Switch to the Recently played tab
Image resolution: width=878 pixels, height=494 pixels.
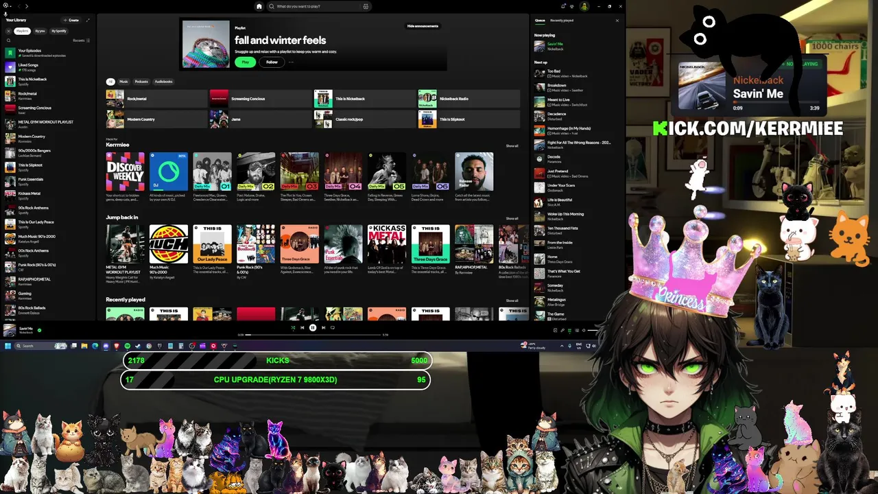[x=562, y=21]
